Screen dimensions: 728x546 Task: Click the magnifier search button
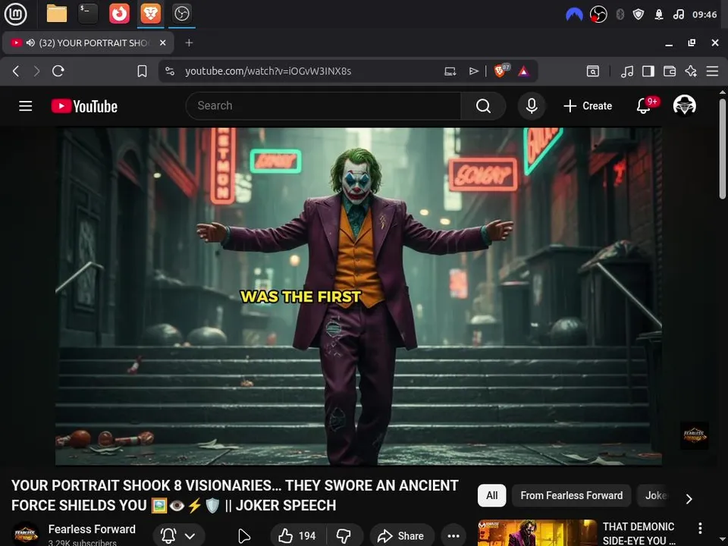click(x=483, y=106)
